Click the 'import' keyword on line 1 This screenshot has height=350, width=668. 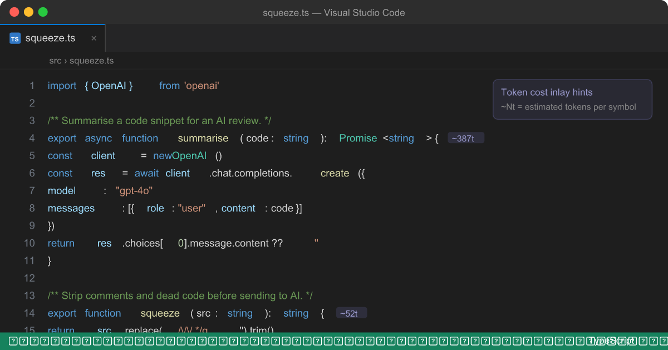[x=62, y=86]
